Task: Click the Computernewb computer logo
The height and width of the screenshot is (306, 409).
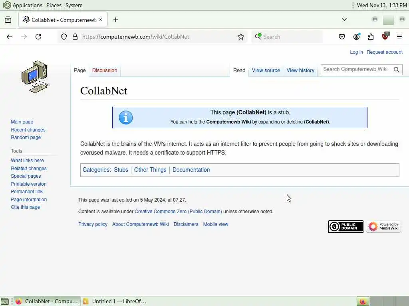Action: coord(35,77)
